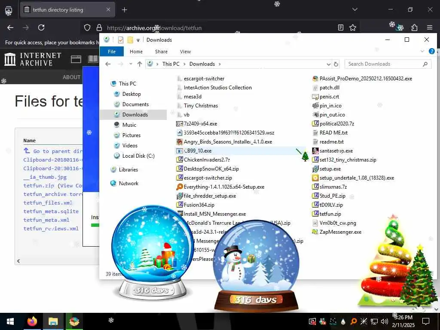Click the Firefox URL address bar
The height and width of the screenshot is (330, 440).
click(x=219, y=28)
